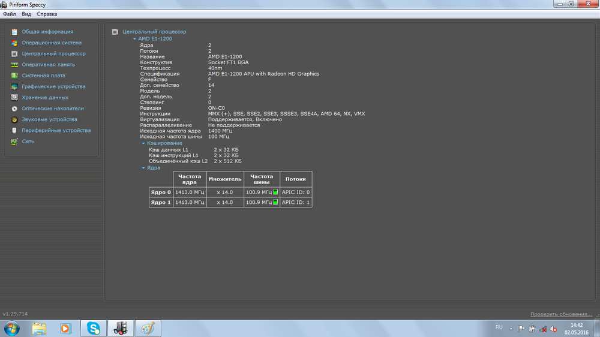
Task: Click the Системная плата motherboard icon
Action: [14, 76]
